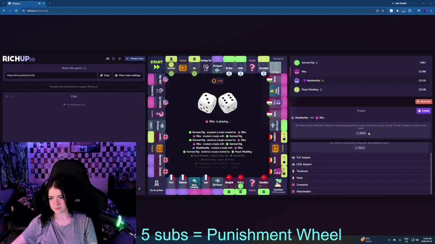Open the What's new button

coord(135,59)
